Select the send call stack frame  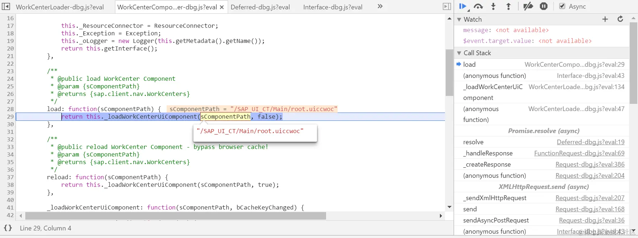541,209
